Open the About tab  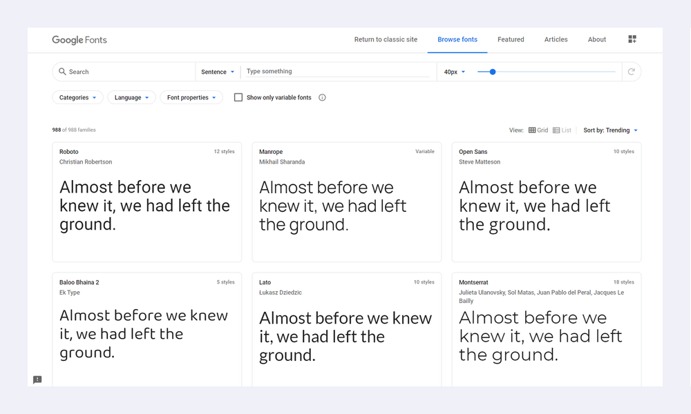597,39
